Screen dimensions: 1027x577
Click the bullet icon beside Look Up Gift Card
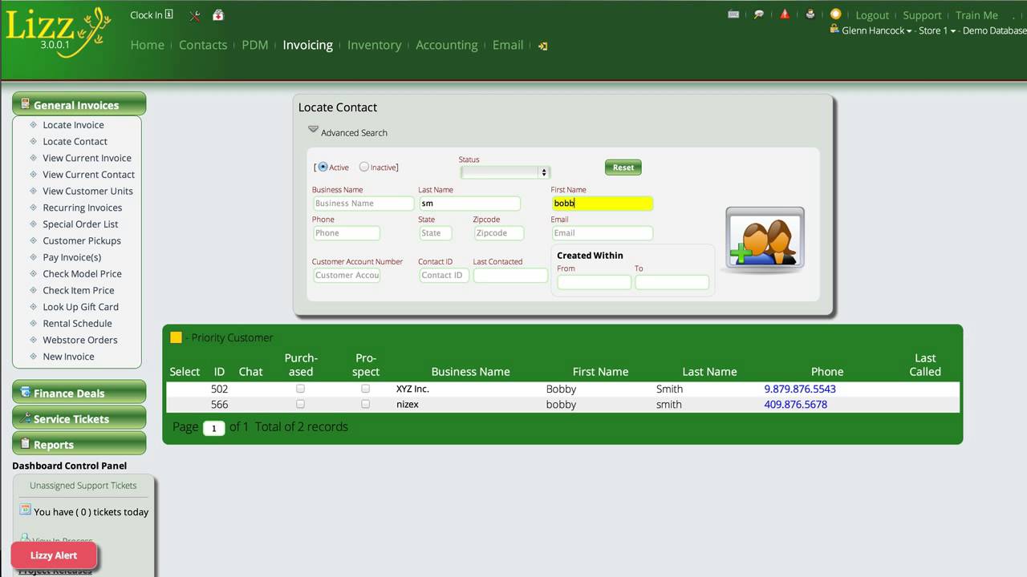pos(33,307)
